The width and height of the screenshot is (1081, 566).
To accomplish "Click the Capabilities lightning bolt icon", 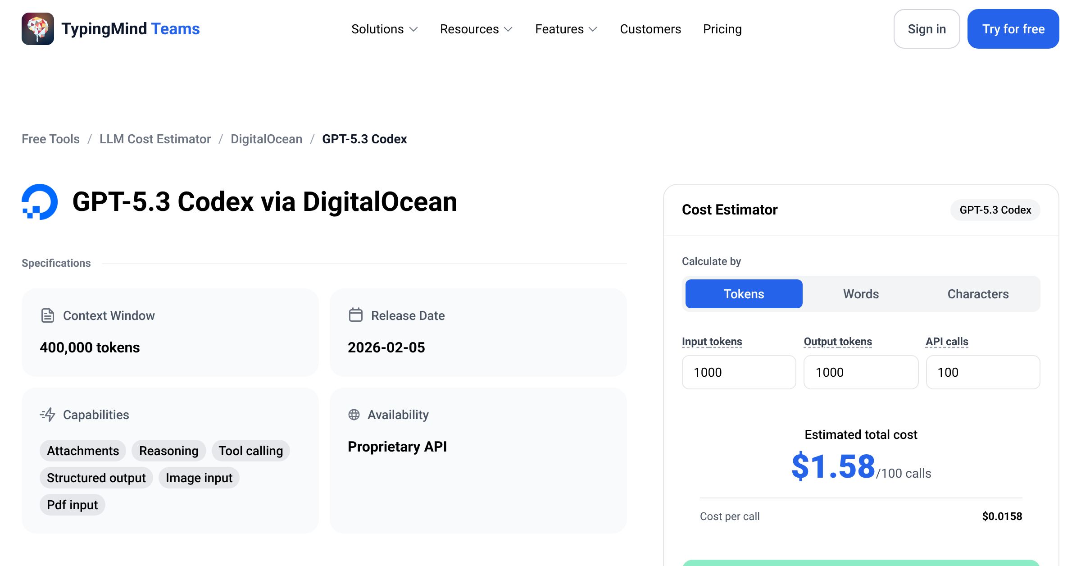I will [47, 415].
